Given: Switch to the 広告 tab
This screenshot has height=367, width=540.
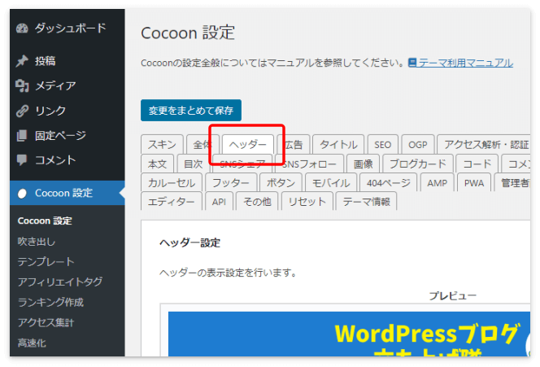Looking at the screenshot, I should (294, 144).
